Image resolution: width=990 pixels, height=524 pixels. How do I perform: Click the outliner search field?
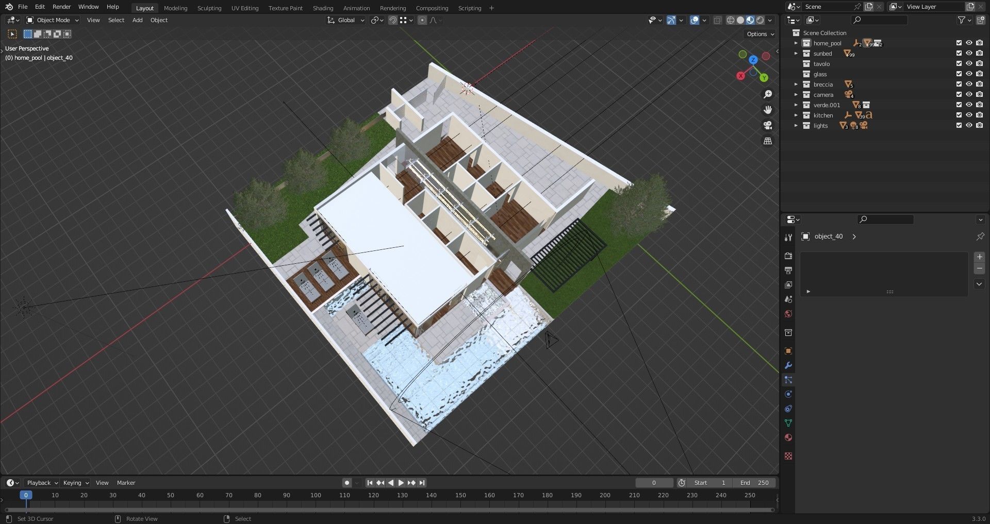[879, 20]
